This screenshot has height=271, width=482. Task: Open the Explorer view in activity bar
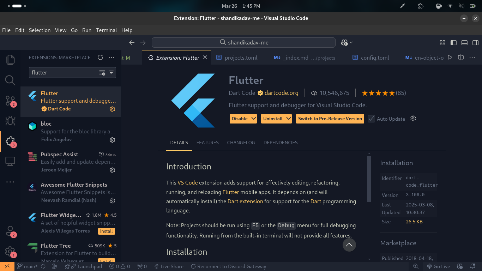point(10,60)
